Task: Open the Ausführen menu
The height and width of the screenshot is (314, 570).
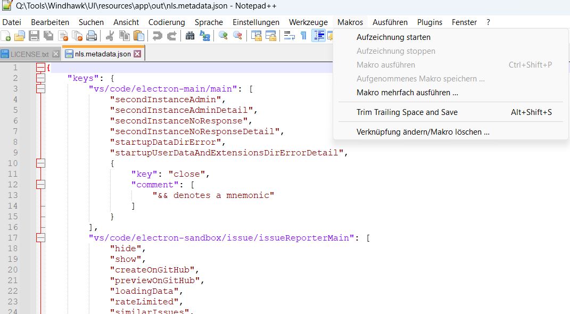Action: click(x=390, y=22)
